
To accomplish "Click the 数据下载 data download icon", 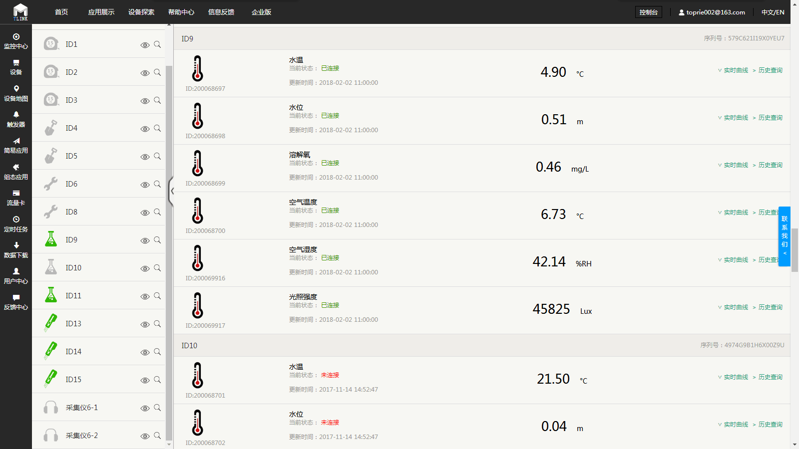I will tap(16, 245).
